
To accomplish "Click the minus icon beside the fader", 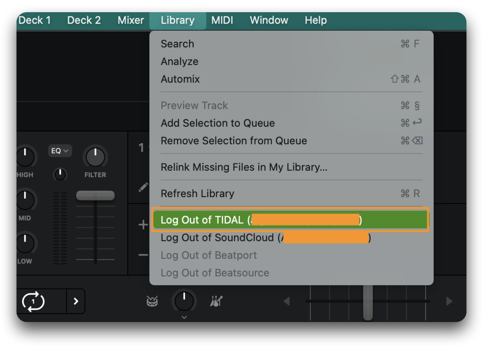I will [143, 255].
